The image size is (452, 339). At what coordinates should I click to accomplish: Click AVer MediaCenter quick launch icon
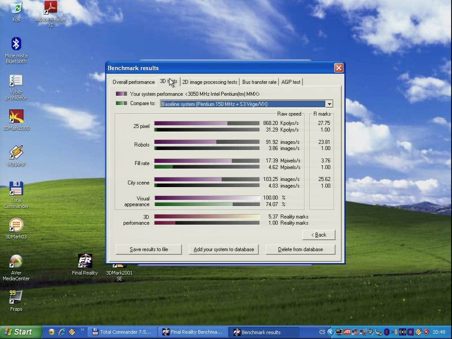52,332
